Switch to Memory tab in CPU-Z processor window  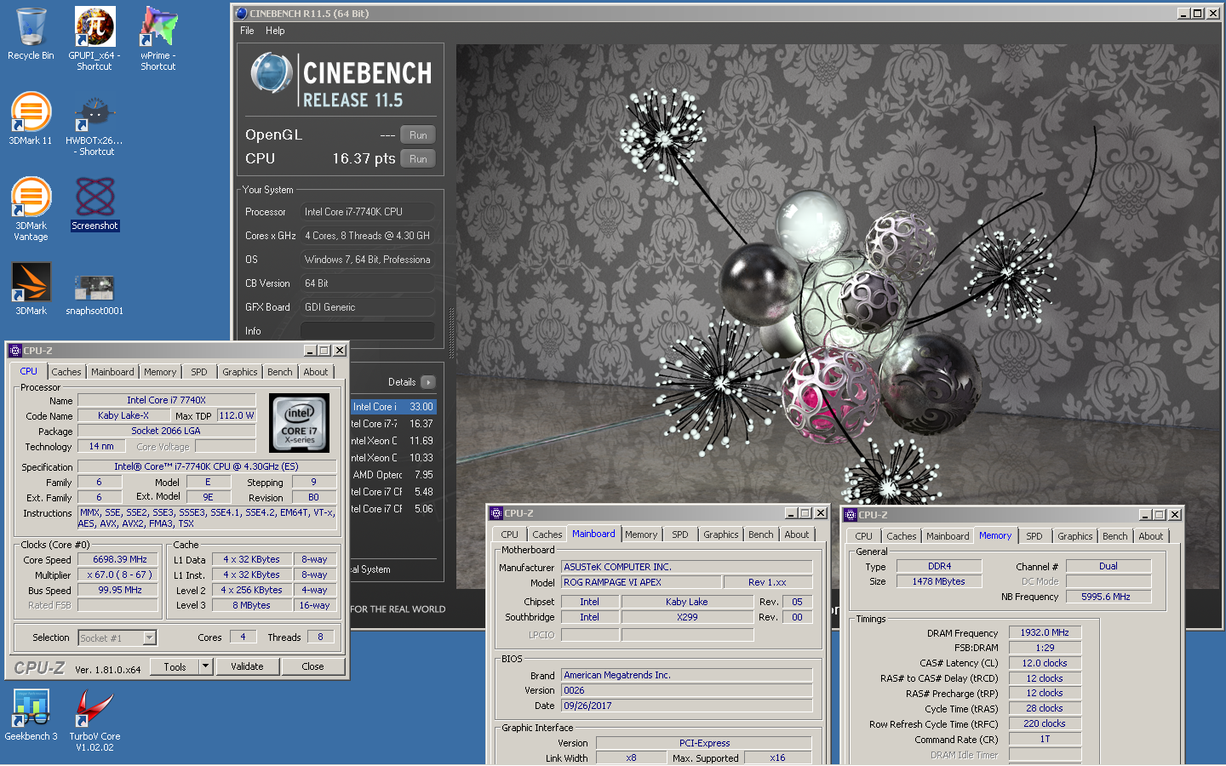[160, 372]
